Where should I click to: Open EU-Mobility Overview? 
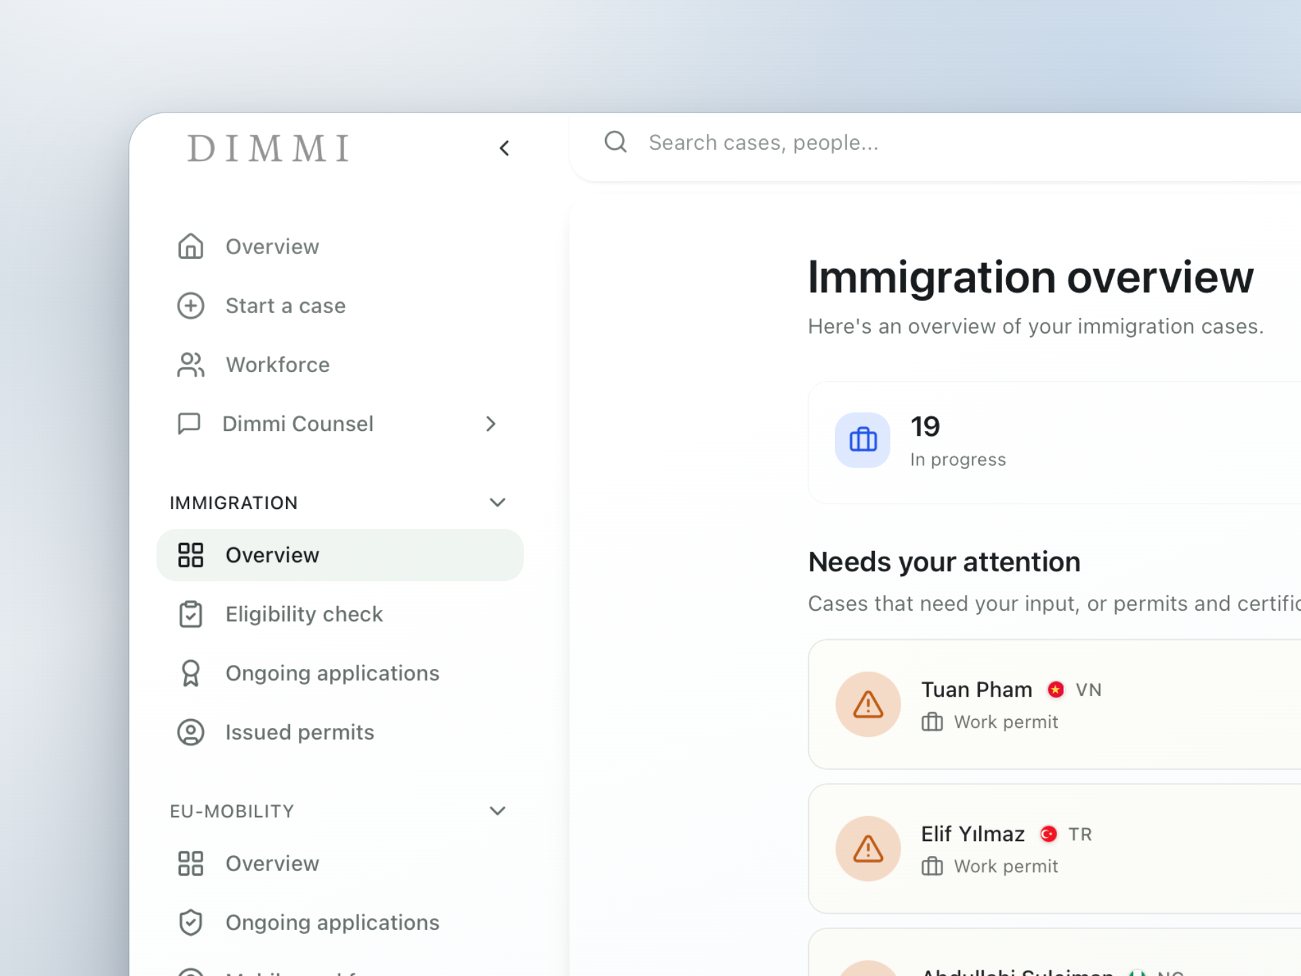coord(272,863)
